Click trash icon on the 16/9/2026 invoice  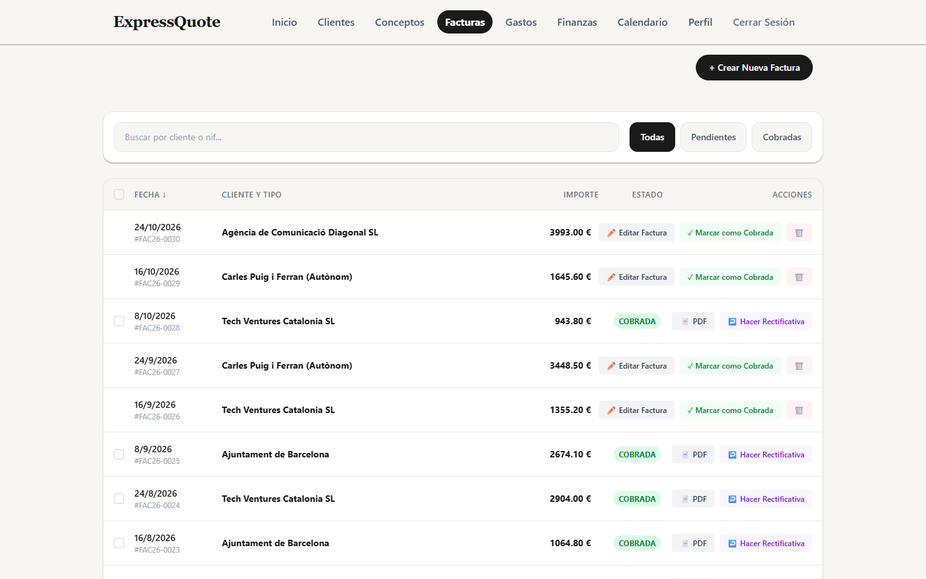pyautogui.click(x=799, y=410)
